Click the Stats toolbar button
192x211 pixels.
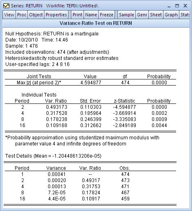point(185,15)
